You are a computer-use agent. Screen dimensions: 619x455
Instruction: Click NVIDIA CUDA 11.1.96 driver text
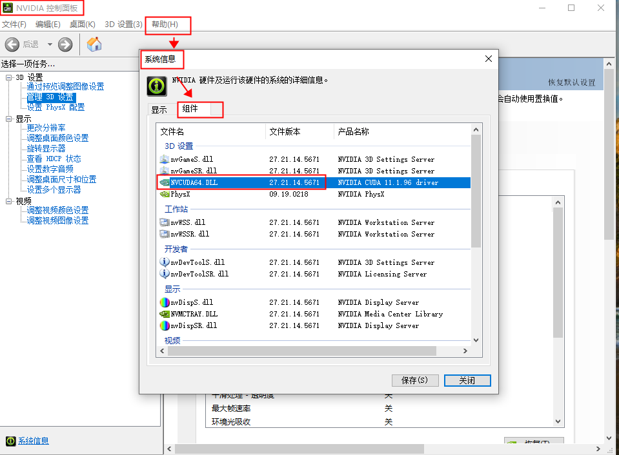(388, 182)
